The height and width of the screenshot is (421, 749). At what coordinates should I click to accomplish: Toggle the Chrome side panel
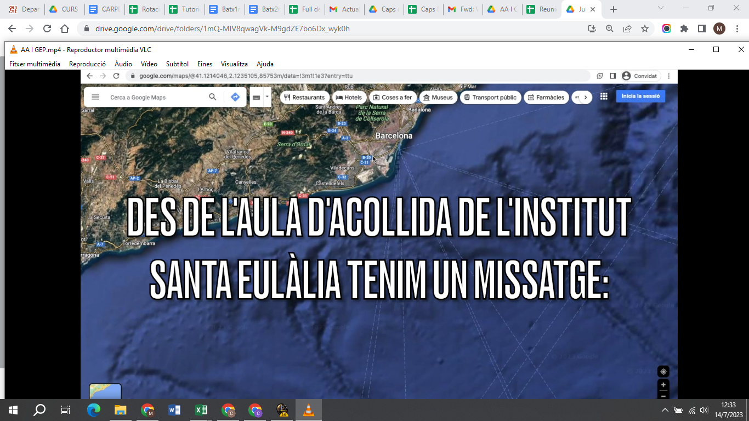click(x=701, y=29)
